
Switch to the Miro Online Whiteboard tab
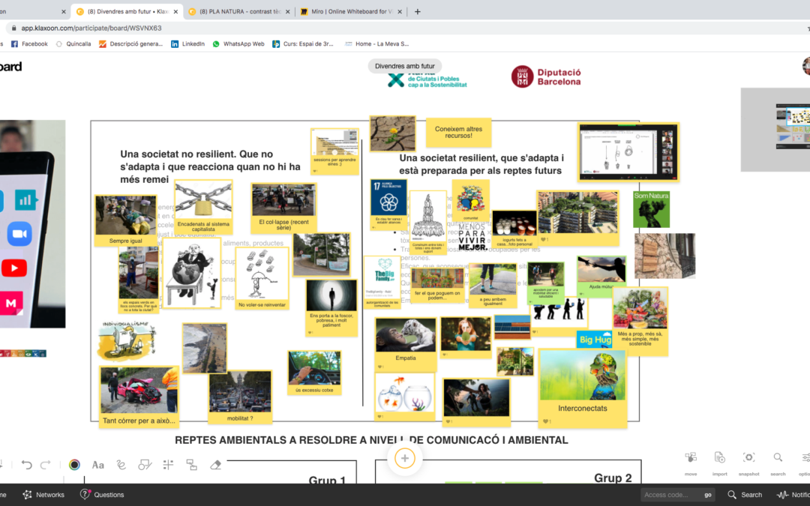pyautogui.click(x=350, y=11)
